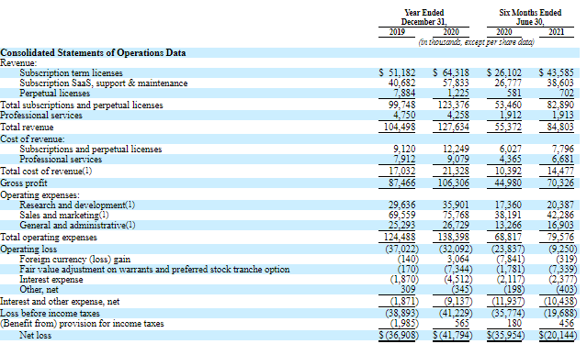Click the Six Months Ended June 30 header
The width and height of the screenshot is (587, 355).
point(530,17)
